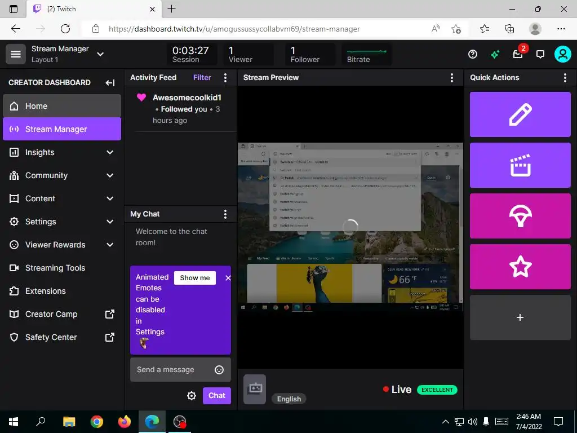Click the taskbar volume icon
The image size is (577, 433).
point(473,422)
